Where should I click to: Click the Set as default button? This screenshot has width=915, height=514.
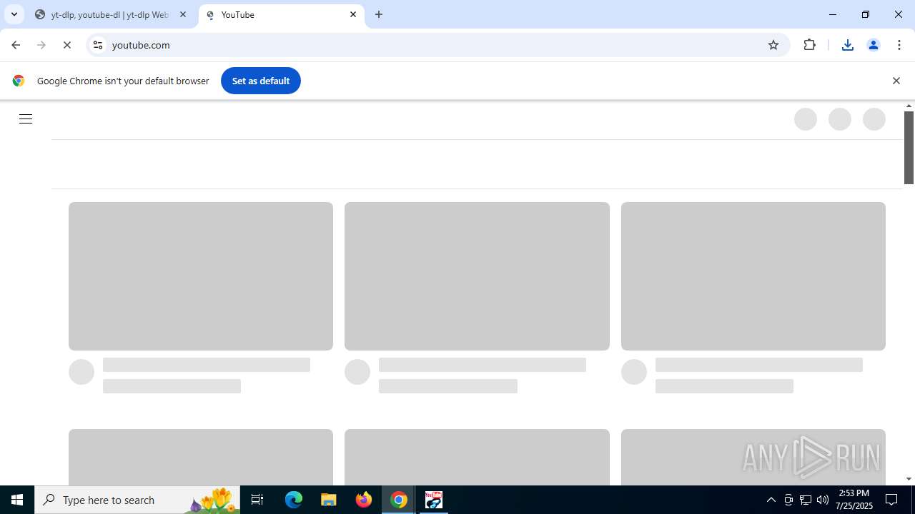[261, 81]
